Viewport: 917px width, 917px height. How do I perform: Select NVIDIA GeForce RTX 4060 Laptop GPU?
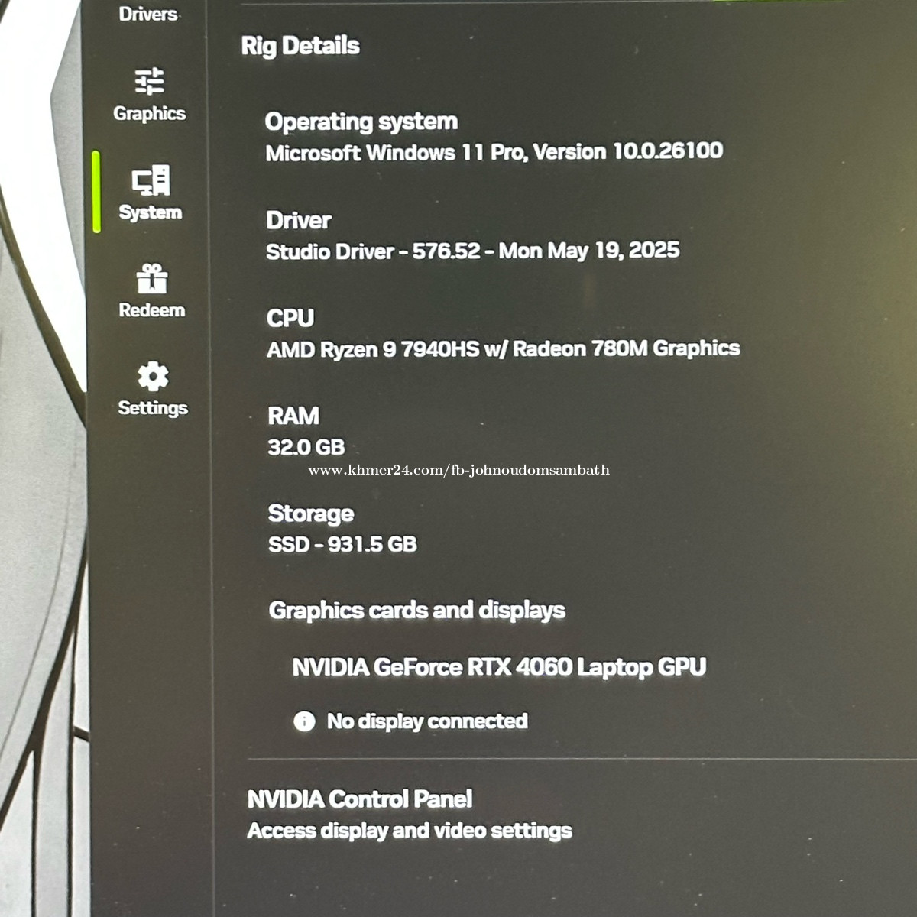(500, 667)
